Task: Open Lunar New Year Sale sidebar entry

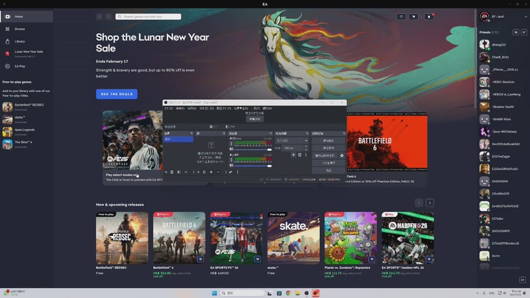Action: (26, 54)
